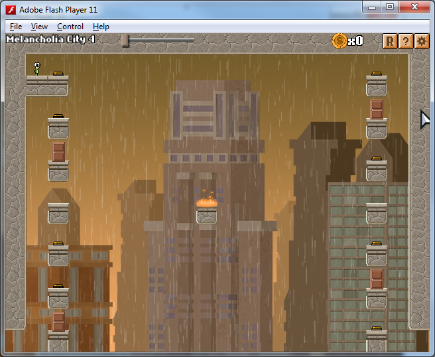Open the question mark help icon

[406, 41]
